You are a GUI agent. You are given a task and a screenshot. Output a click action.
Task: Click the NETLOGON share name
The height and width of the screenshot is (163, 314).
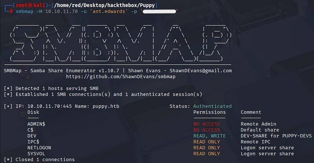pyautogui.click(x=40, y=148)
